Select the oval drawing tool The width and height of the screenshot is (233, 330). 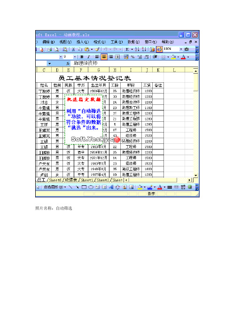[x=91, y=187]
